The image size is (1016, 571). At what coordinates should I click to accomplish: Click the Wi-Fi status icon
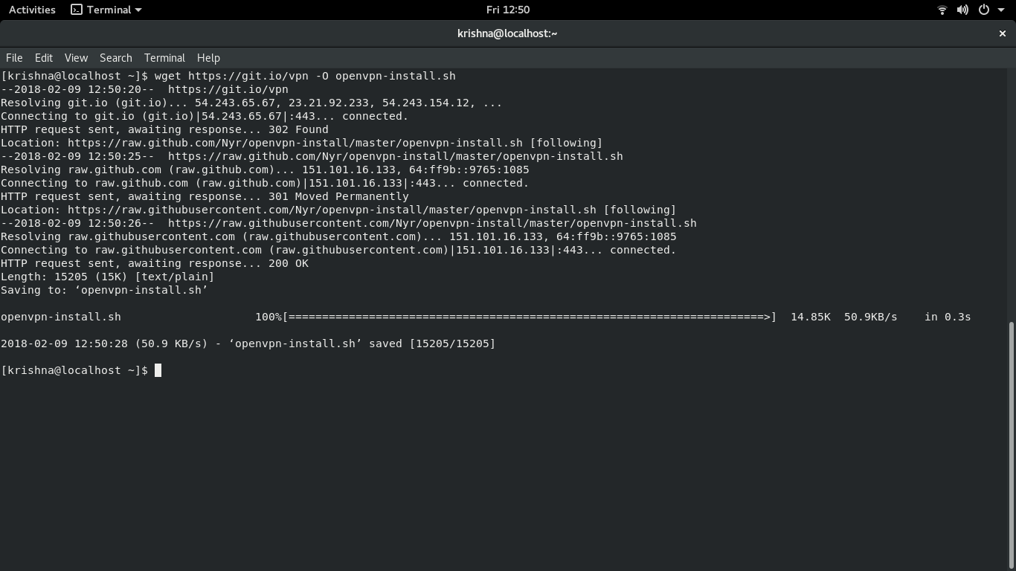pyautogui.click(x=942, y=10)
